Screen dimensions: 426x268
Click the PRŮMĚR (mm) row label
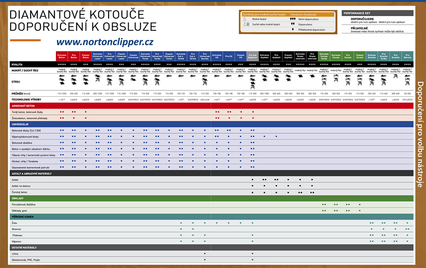click(21, 93)
